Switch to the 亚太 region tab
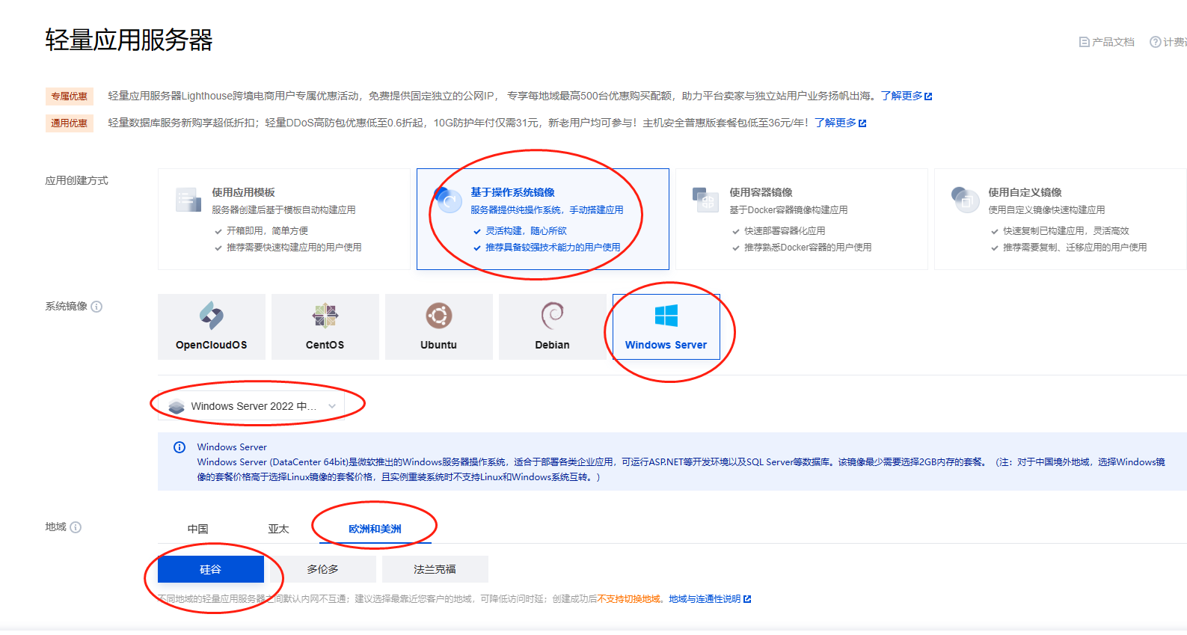The width and height of the screenshot is (1187, 635). [278, 529]
